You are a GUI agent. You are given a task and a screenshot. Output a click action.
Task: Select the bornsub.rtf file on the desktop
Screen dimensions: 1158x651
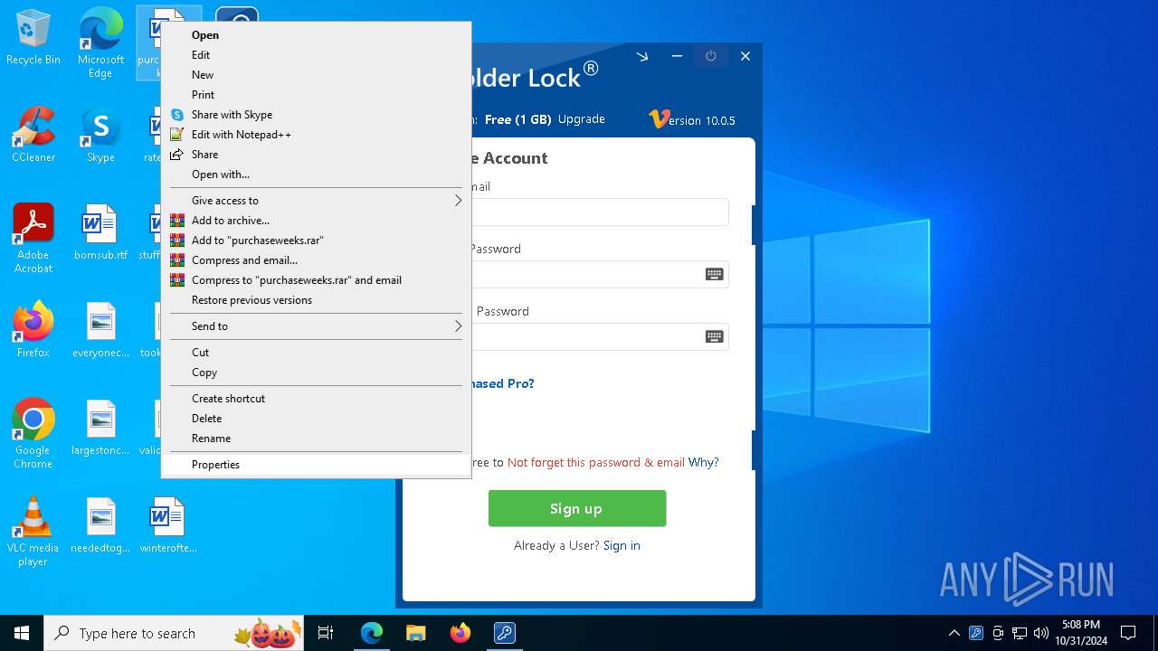[100, 233]
